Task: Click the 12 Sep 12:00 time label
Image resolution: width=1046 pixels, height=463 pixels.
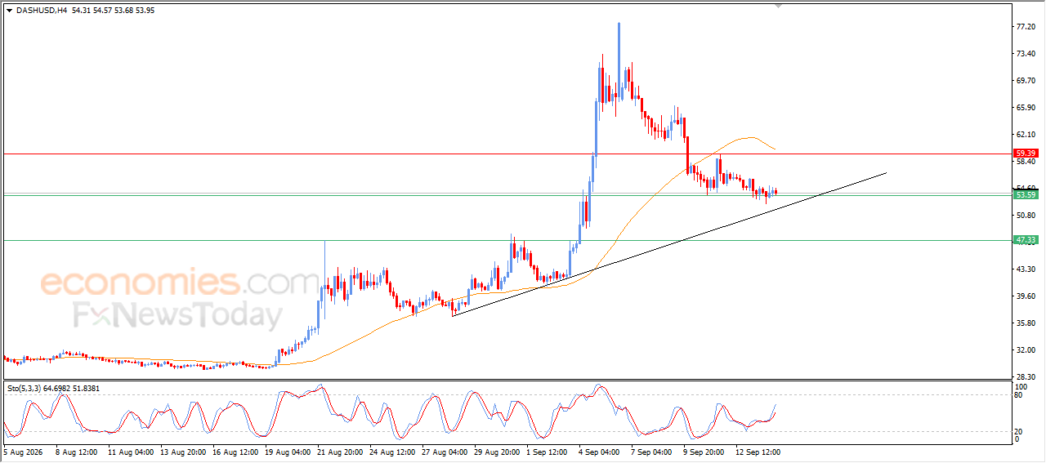Action: (x=757, y=451)
